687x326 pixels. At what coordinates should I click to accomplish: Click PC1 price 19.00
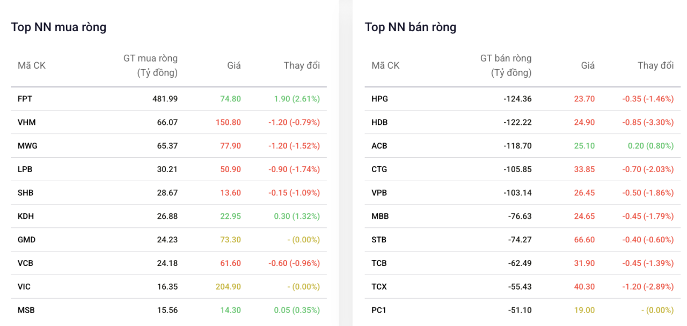coord(585,310)
